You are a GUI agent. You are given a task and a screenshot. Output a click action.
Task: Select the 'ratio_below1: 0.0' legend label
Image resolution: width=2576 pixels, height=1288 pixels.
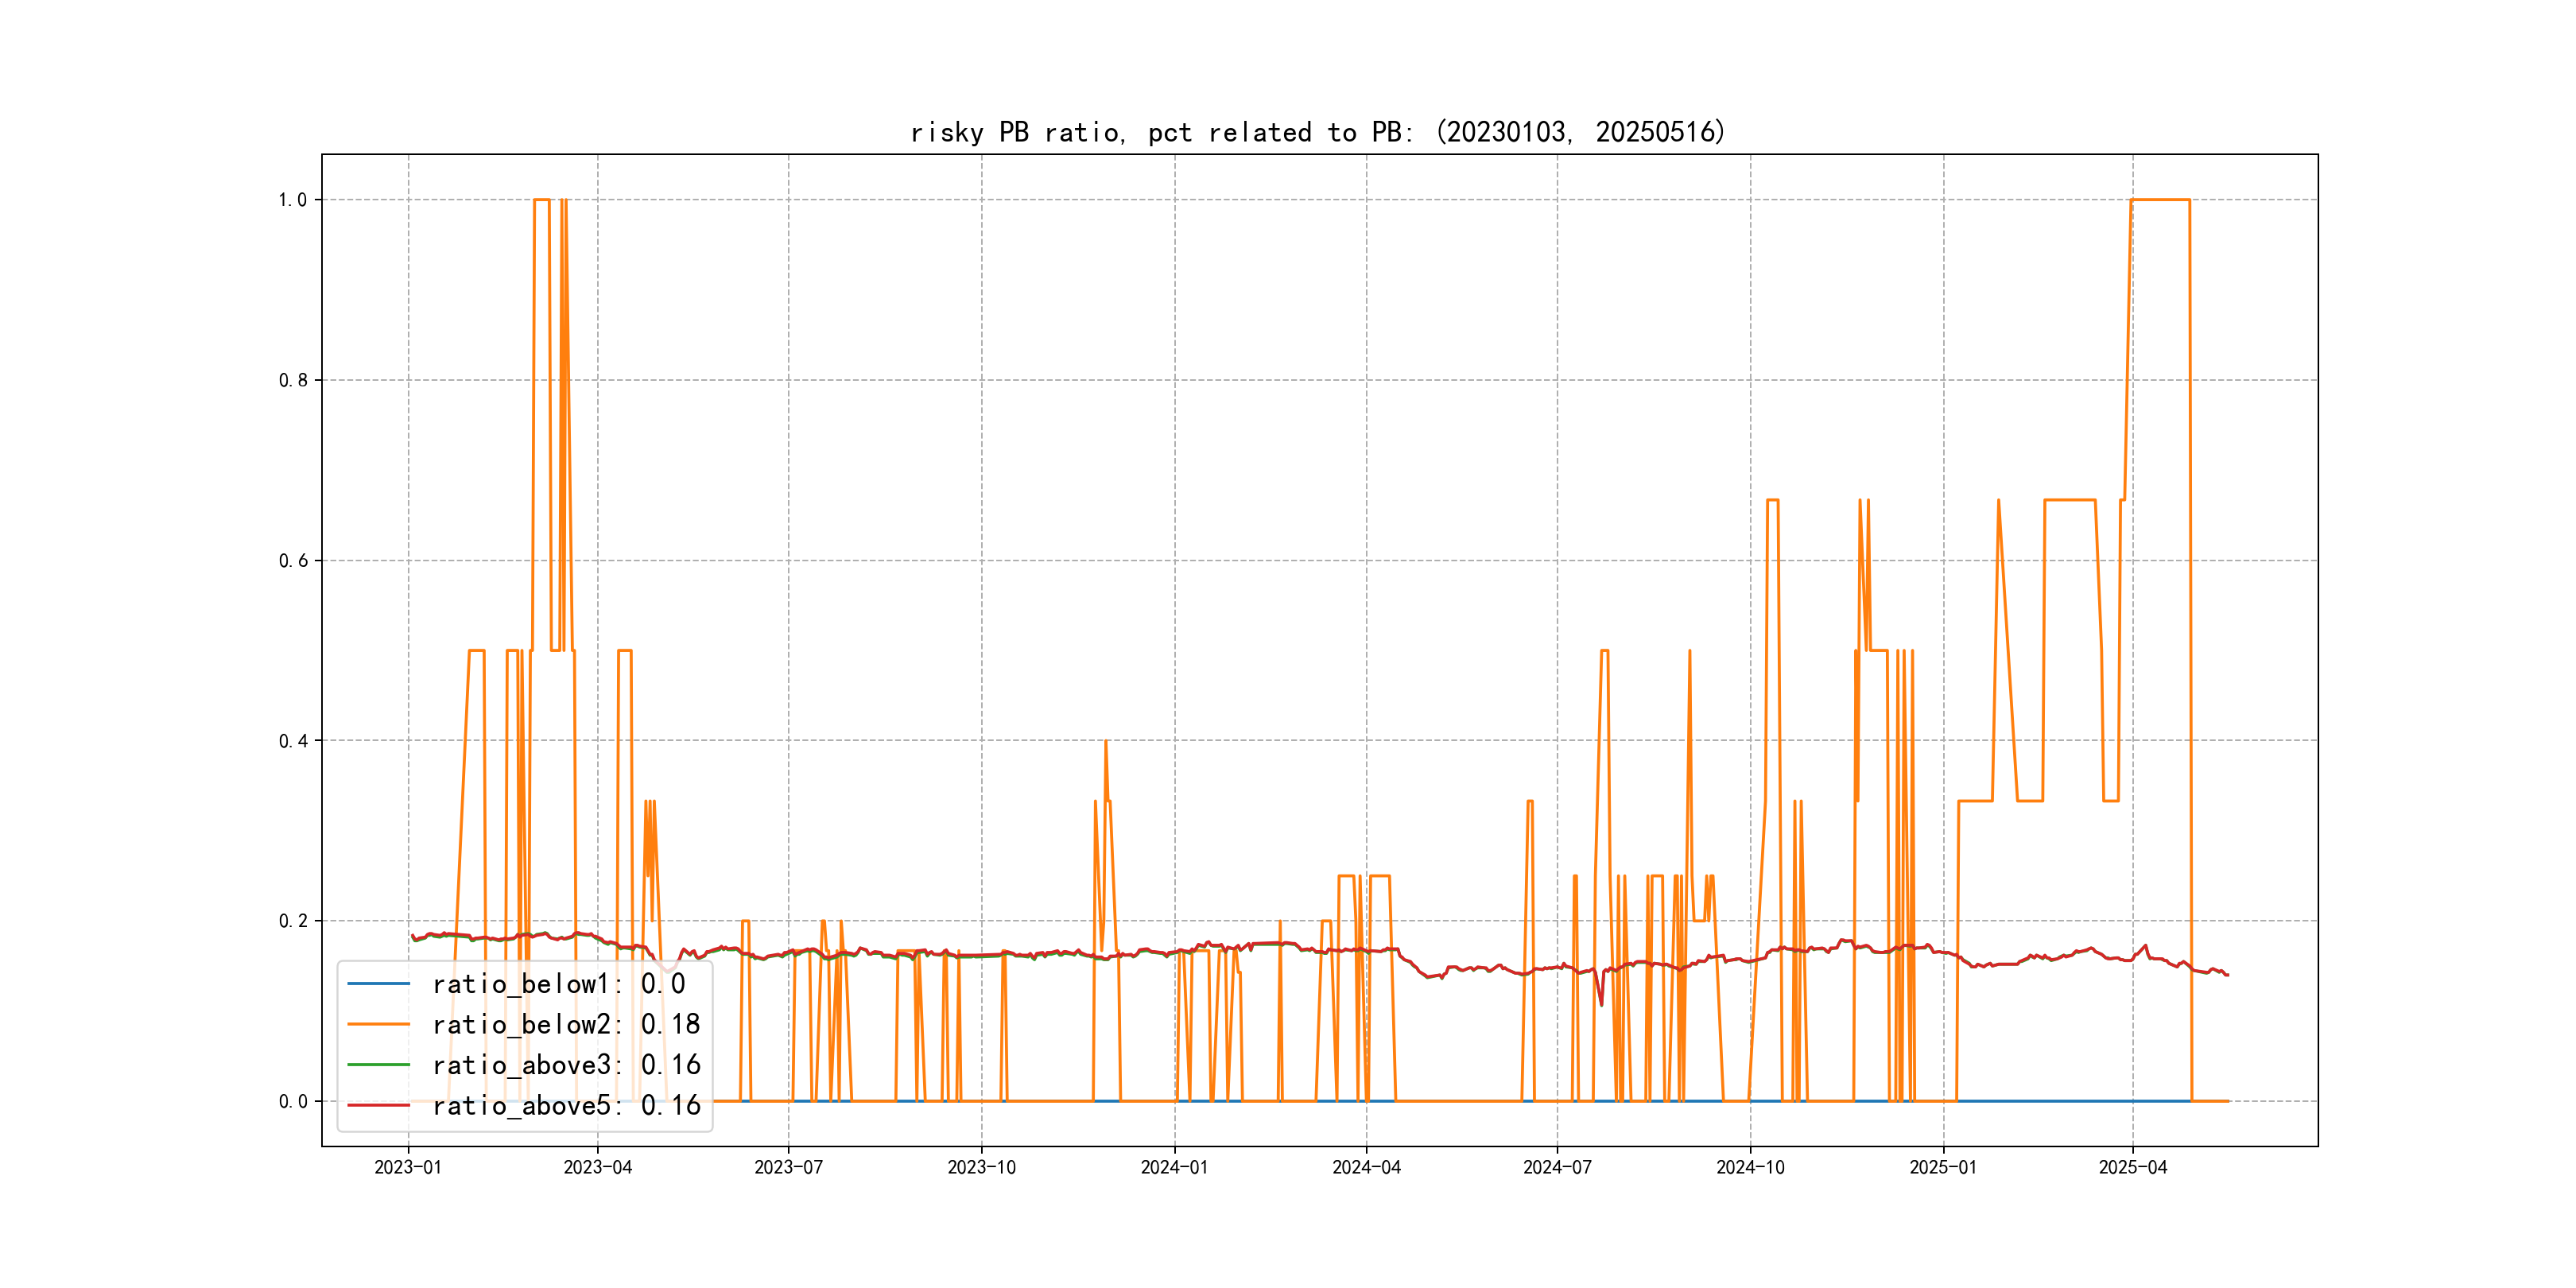point(559,984)
